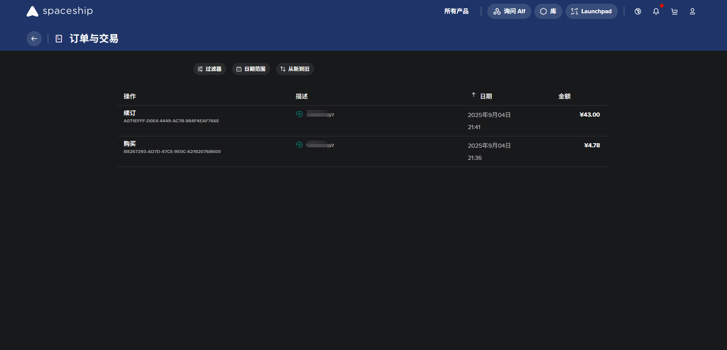Sort by the 日期 column header

(485, 96)
